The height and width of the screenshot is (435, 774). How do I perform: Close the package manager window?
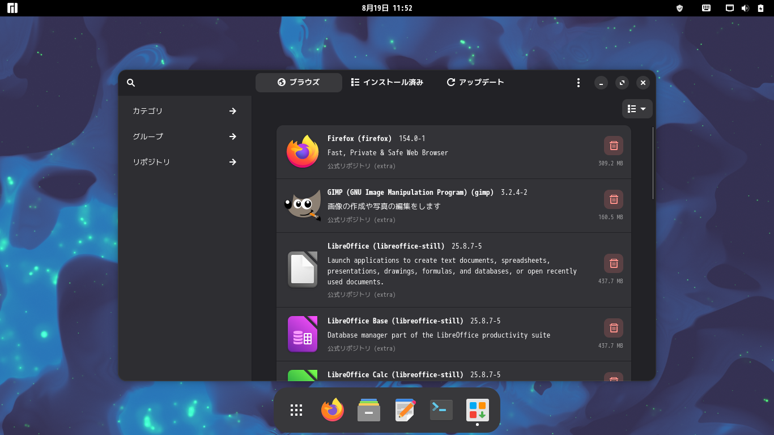point(643,83)
